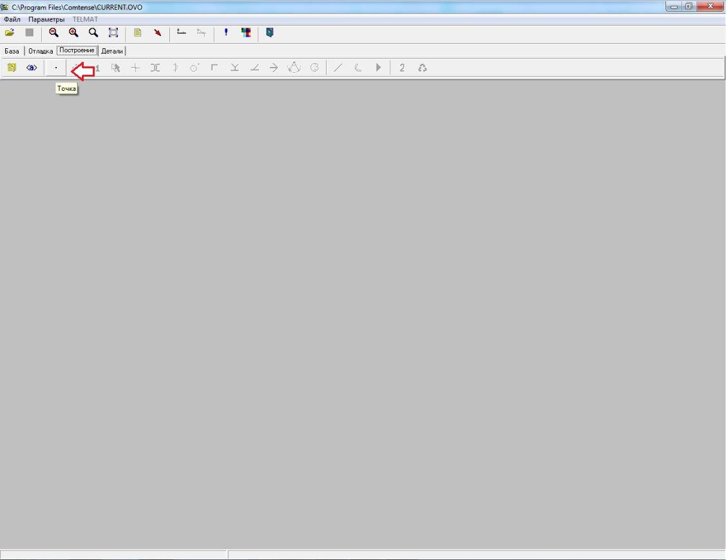
Task: Click the plain magnifier zoom icon
Action: [93, 33]
